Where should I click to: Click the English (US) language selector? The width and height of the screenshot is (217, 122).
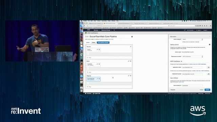[x=96, y=94]
